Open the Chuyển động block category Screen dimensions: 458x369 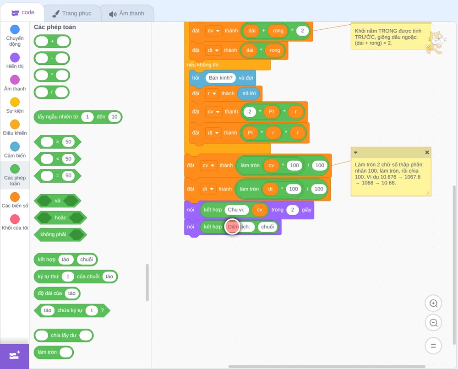tap(15, 36)
